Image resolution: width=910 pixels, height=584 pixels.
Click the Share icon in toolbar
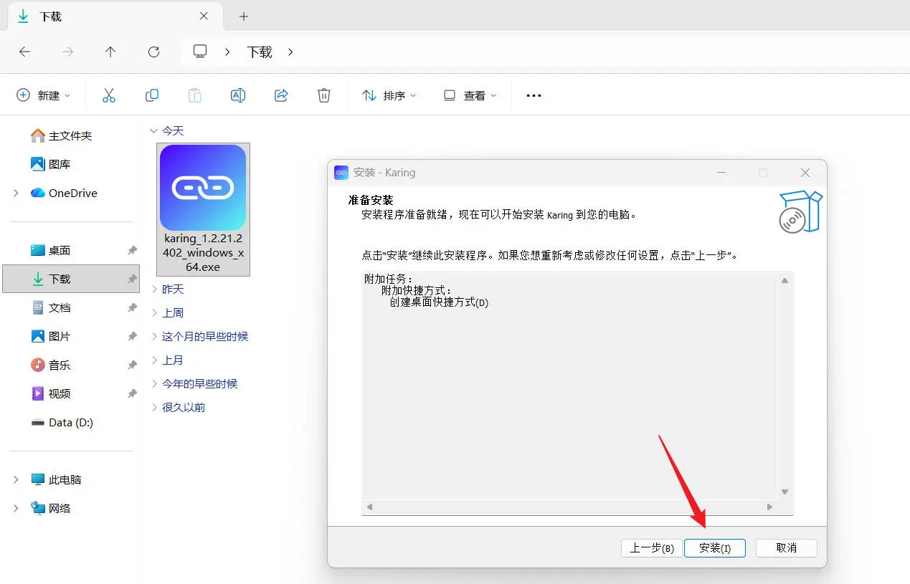point(281,95)
